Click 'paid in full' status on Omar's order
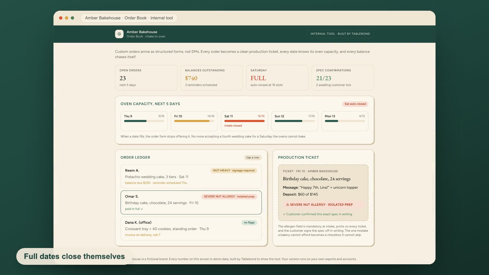 click(x=134, y=209)
